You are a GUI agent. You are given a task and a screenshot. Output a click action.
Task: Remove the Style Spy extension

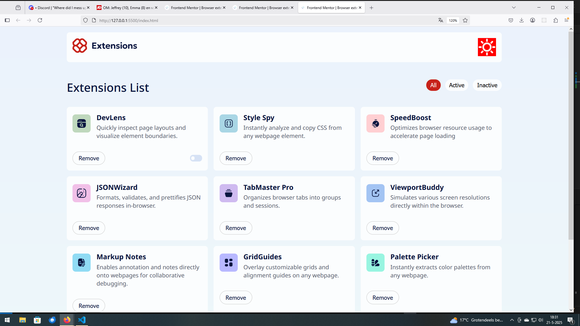(236, 158)
